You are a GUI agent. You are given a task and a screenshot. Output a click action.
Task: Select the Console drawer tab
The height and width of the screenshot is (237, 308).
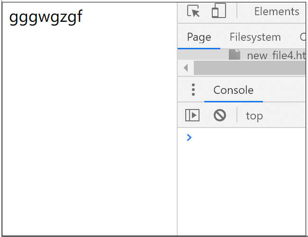click(233, 90)
